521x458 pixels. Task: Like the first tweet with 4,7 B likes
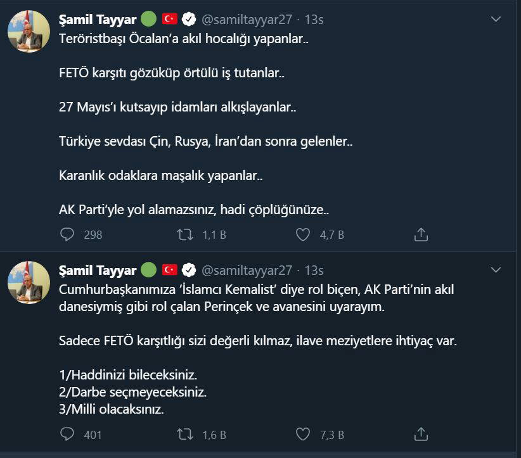tap(303, 234)
